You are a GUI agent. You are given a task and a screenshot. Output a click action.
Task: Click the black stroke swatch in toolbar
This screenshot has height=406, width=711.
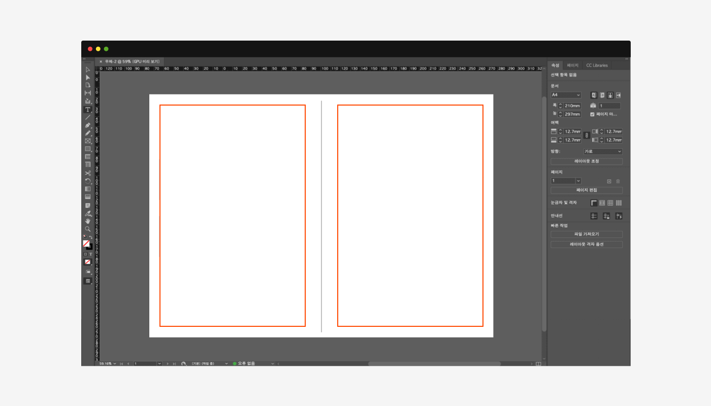pos(90,247)
